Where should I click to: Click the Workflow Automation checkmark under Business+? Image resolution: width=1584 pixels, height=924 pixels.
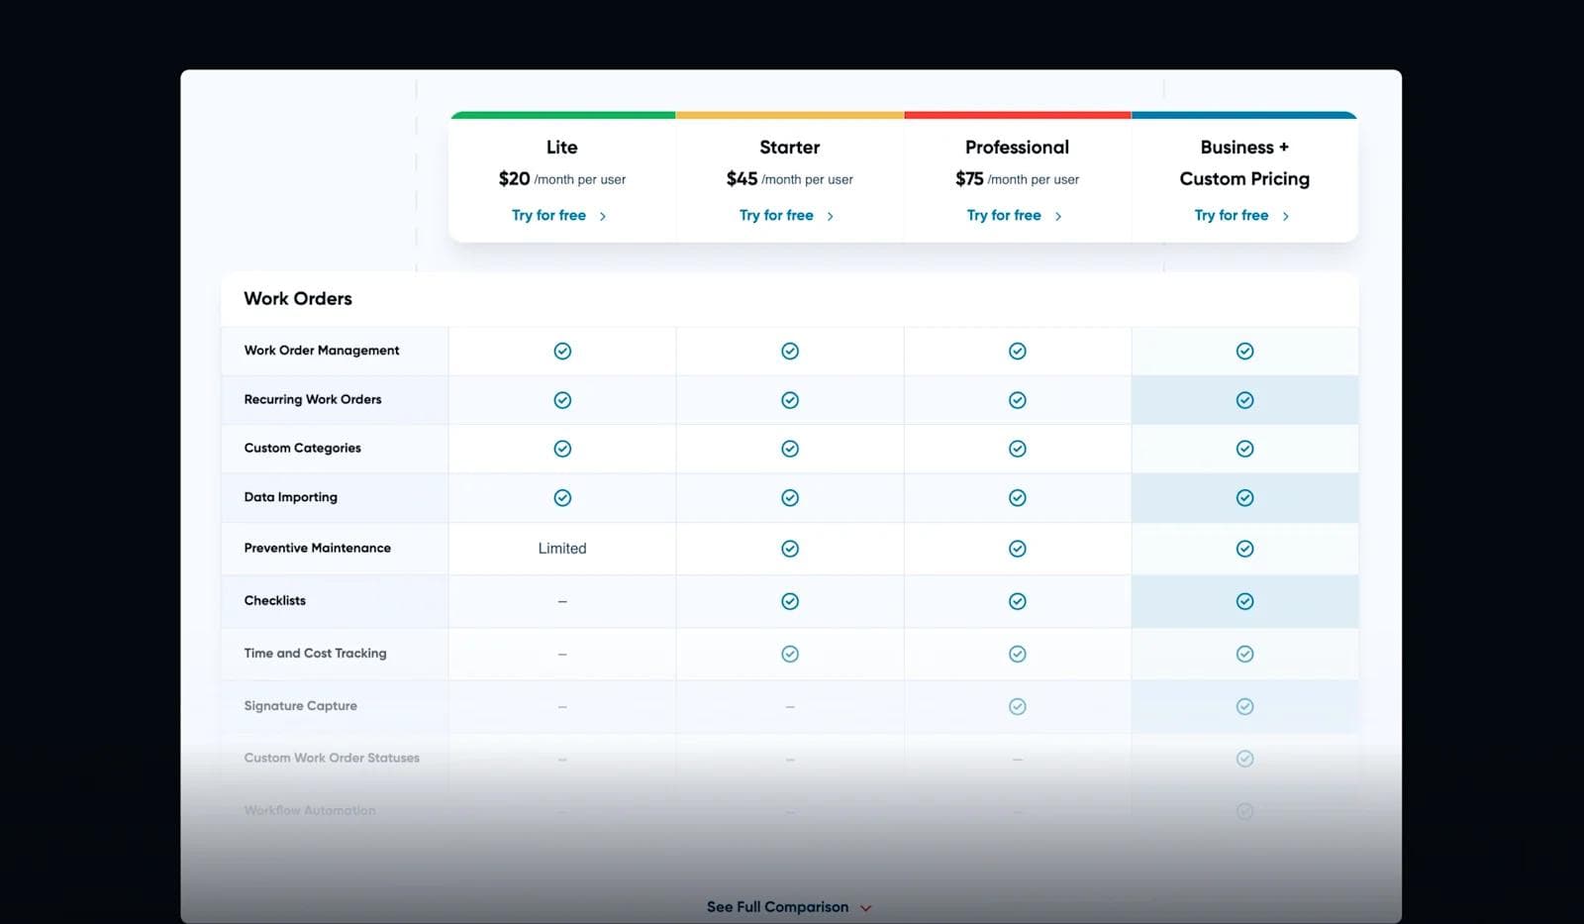tap(1244, 810)
